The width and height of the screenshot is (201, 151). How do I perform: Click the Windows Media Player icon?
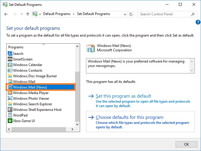[x=10, y=93]
